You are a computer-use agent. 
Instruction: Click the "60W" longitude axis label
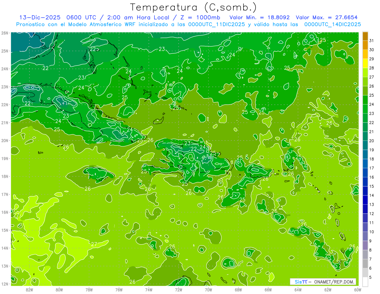358,289
